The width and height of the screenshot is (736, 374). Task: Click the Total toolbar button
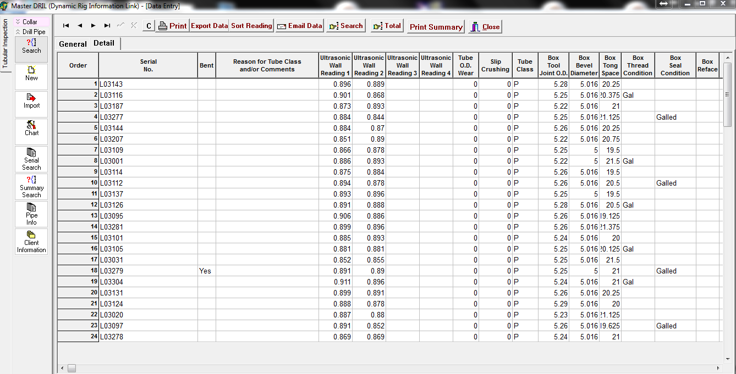point(387,26)
